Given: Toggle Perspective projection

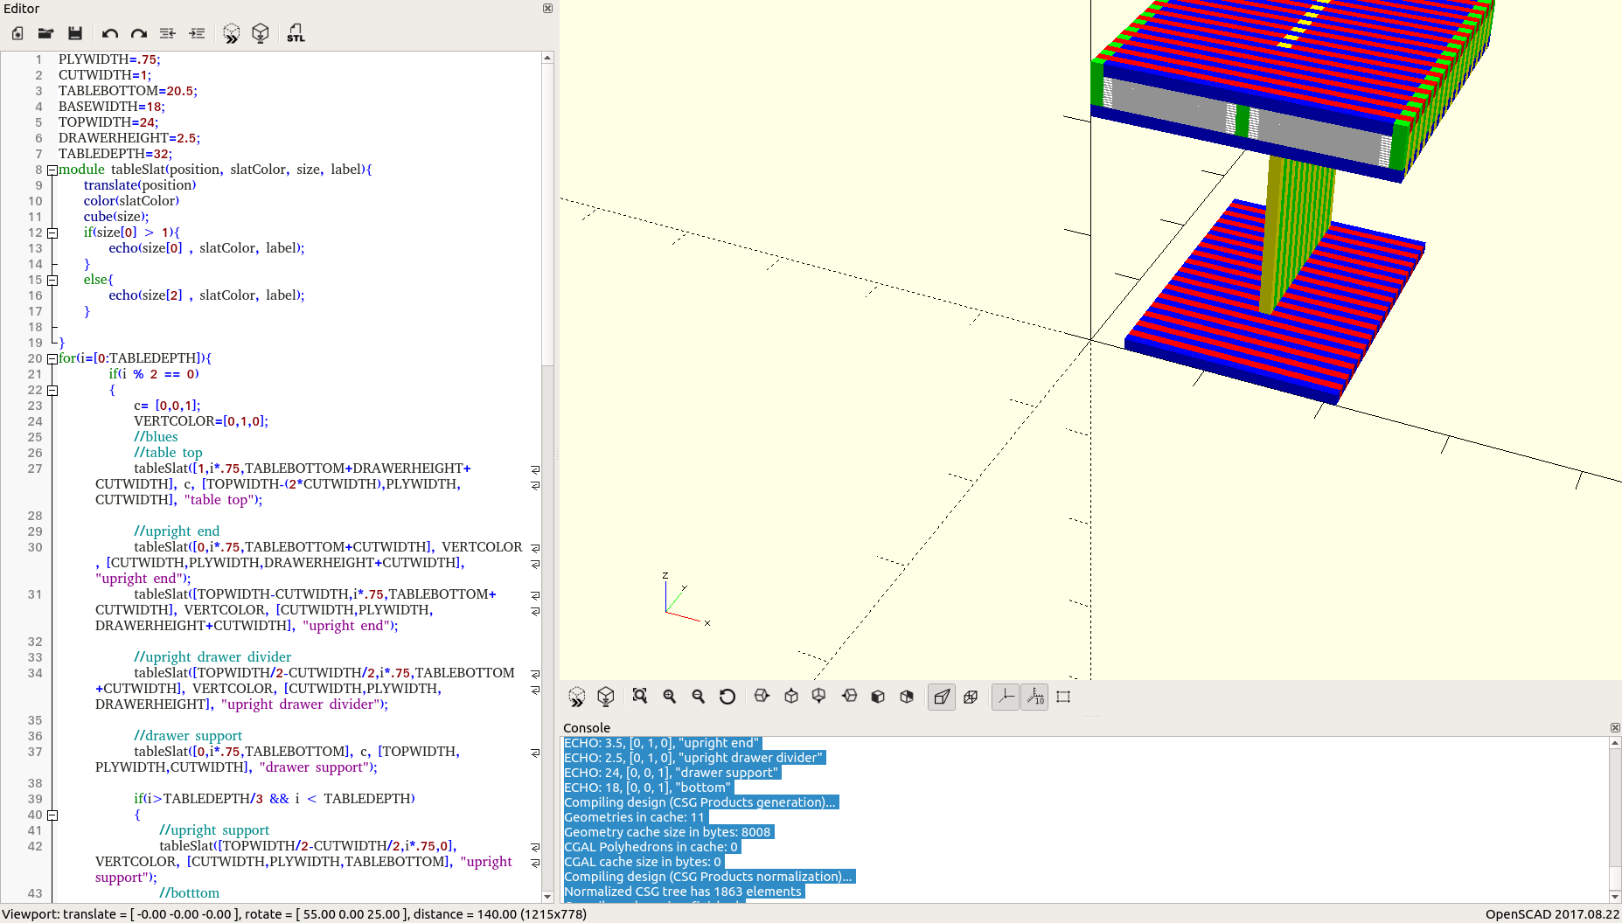Looking at the screenshot, I should point(942,697).
